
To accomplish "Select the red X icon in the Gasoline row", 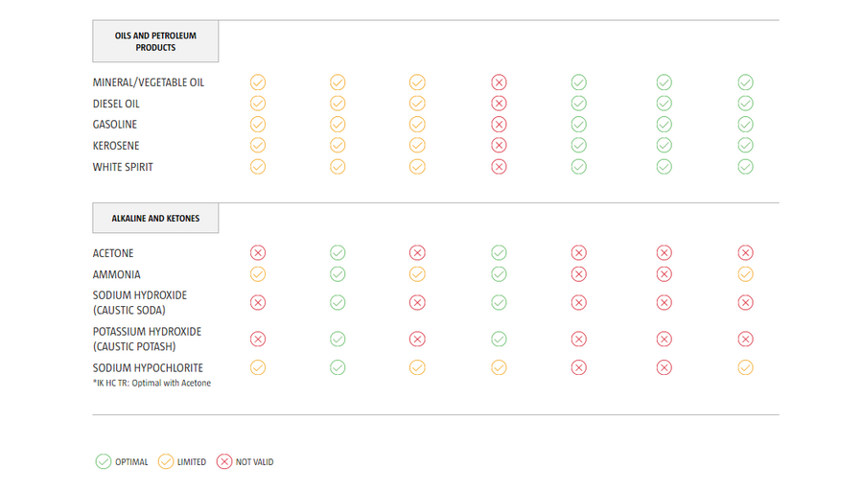I will pyautogui.click(x=499, y=125).
